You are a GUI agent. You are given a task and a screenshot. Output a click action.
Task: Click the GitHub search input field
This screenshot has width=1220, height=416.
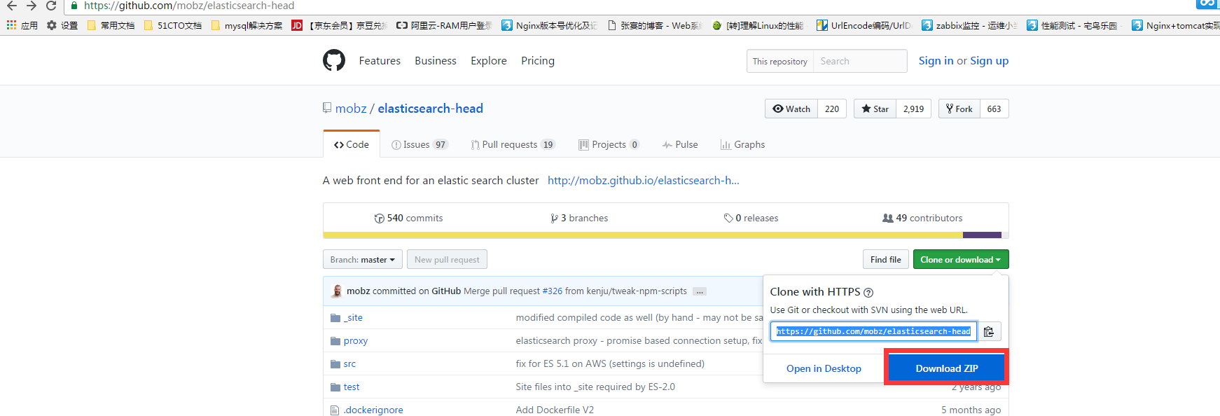pyautogui.click(x=860, y=61)
